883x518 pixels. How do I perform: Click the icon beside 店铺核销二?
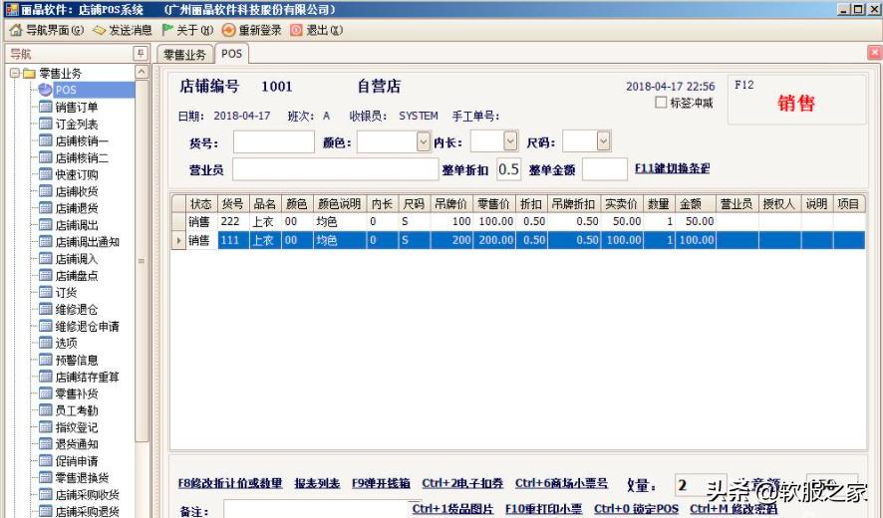coord(46,157)
